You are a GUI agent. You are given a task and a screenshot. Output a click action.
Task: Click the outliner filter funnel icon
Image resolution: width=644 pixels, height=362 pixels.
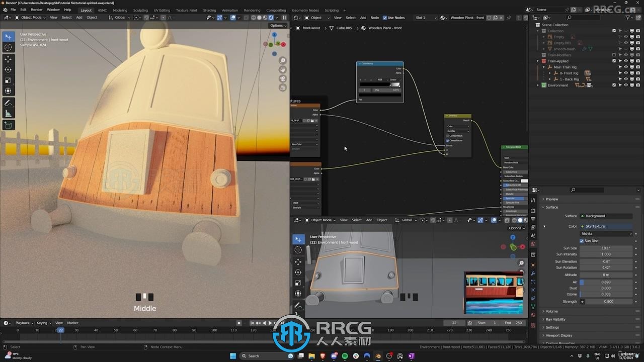tap(628, 18)
